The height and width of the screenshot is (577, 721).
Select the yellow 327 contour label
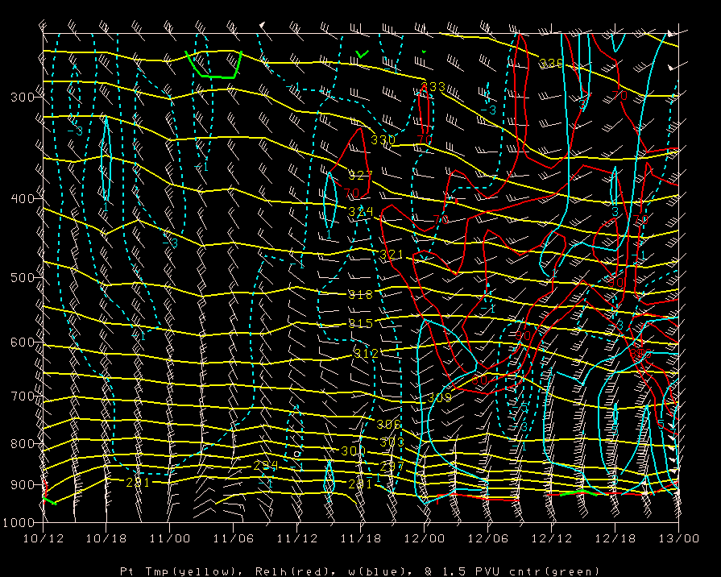coord(360,175)
